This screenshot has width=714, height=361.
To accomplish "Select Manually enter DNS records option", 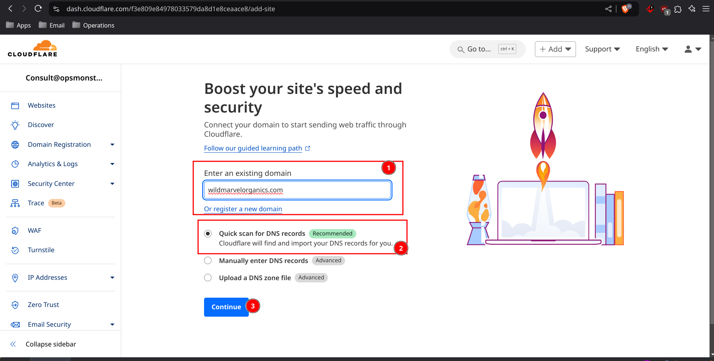I will point(208,261).
